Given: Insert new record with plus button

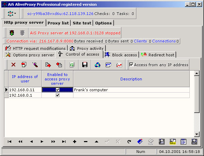Looking at the screenshot, I should tap(75, 141).
